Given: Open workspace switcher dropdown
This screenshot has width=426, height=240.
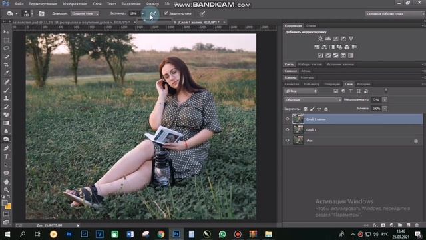Looking at the screenshot, I should coord(395,13).
